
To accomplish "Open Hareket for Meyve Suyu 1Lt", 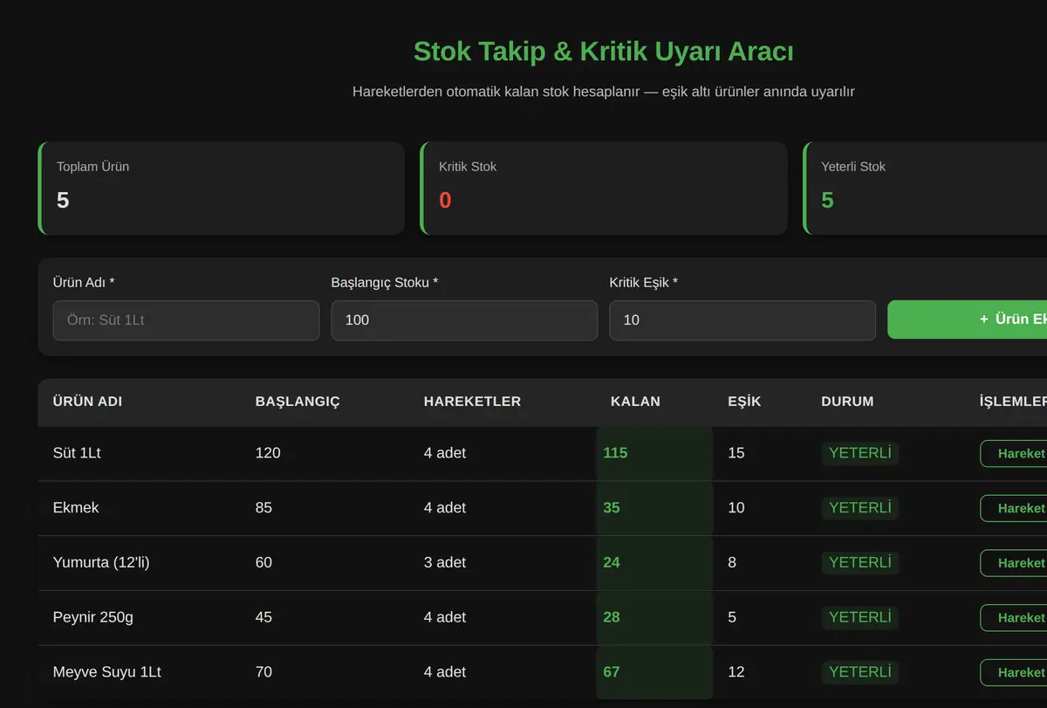I will (1014, 672).
